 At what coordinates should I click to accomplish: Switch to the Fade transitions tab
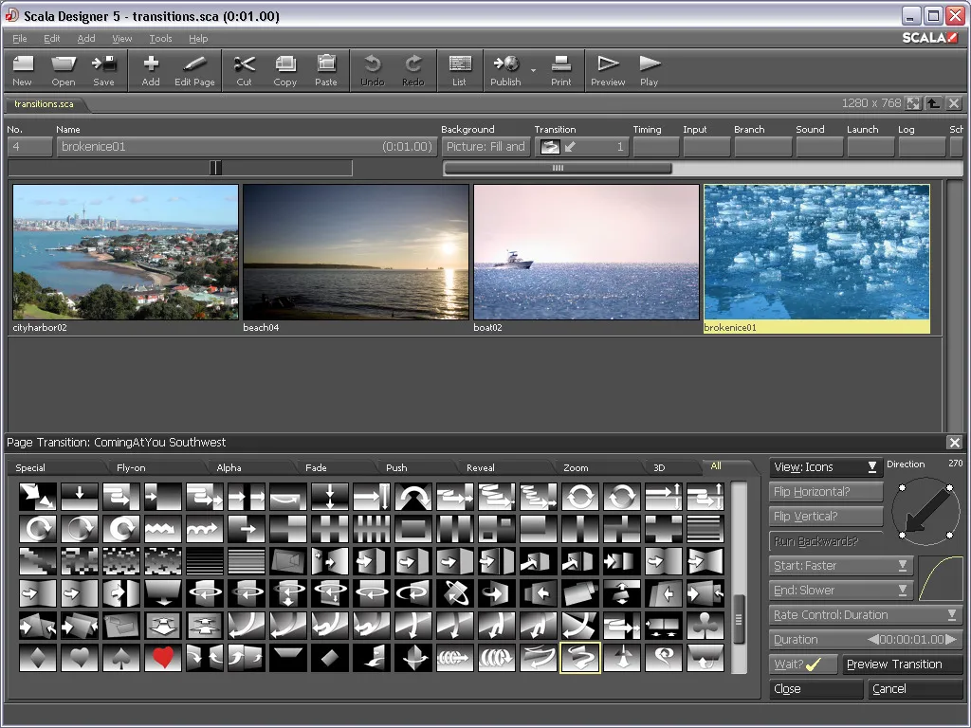316,467
